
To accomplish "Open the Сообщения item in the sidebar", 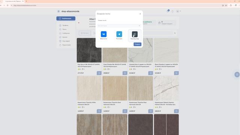I will coord(65,33).
